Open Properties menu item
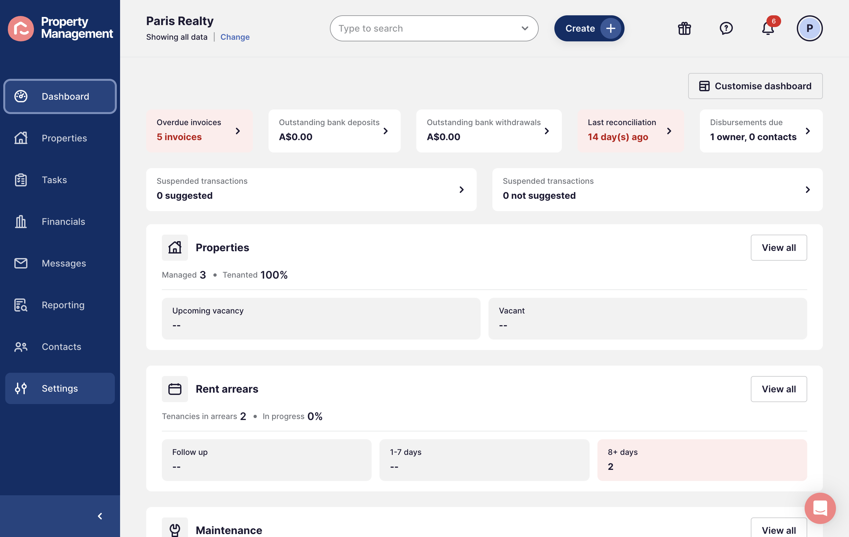This screenshot has width=849, height=537. coord(60,138)
